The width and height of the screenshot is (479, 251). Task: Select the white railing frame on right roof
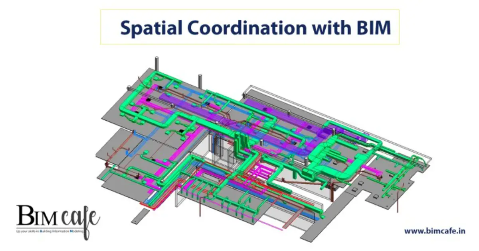coord(339,112)
